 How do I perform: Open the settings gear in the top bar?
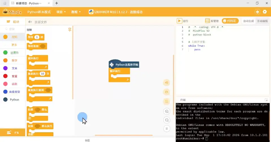tap(265, 12)
